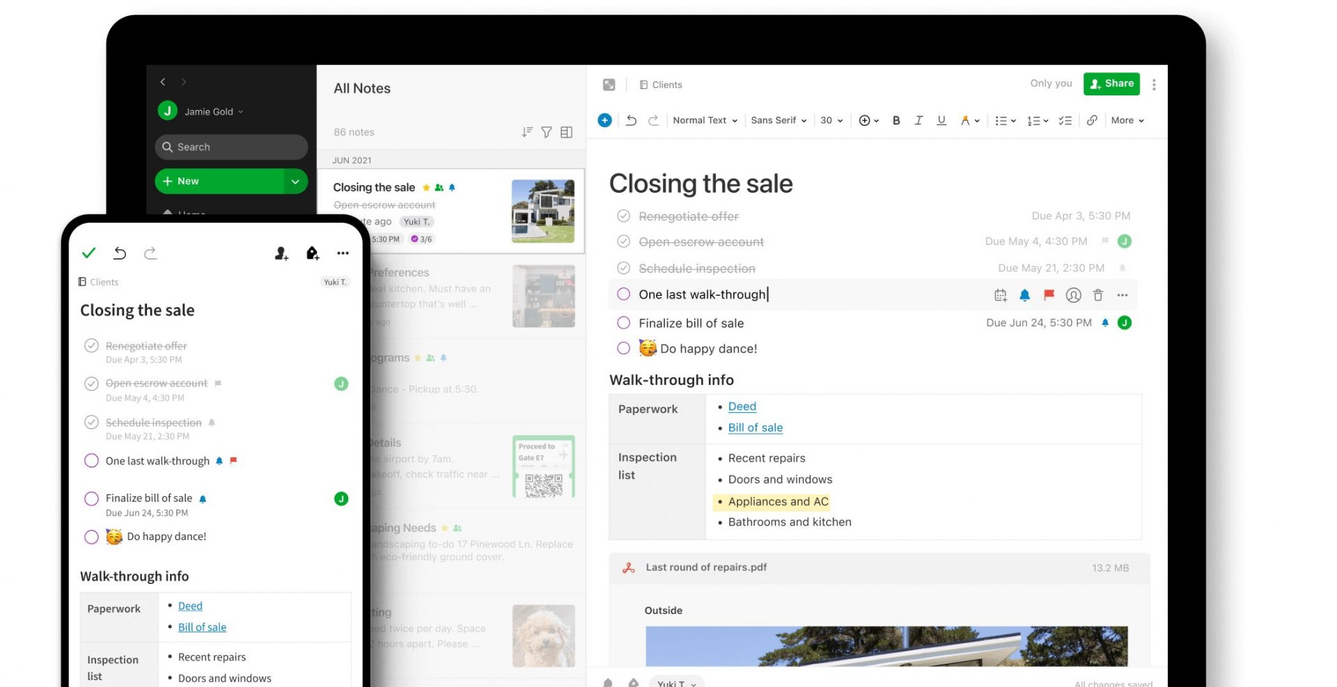The image size is (1337, 687).
Task: Click the puppy photo note thumbnail
Action: [x=543, y=635]
